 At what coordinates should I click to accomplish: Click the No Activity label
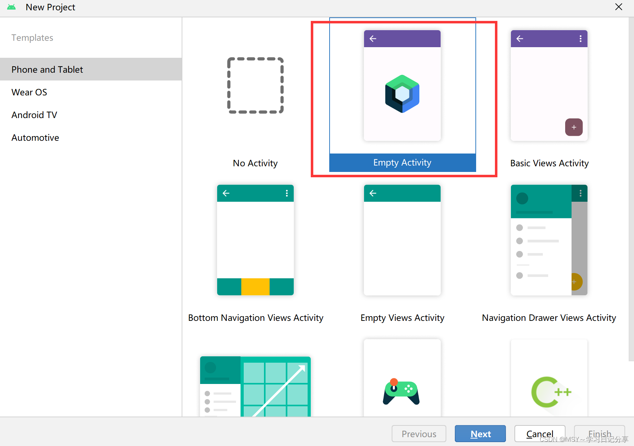pos(255,163)
